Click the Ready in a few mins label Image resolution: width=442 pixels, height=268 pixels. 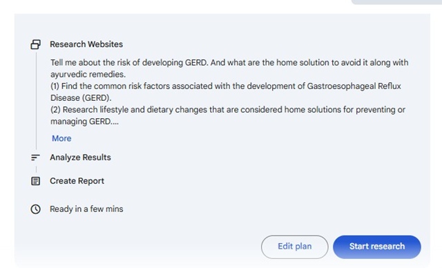[86, 209]
